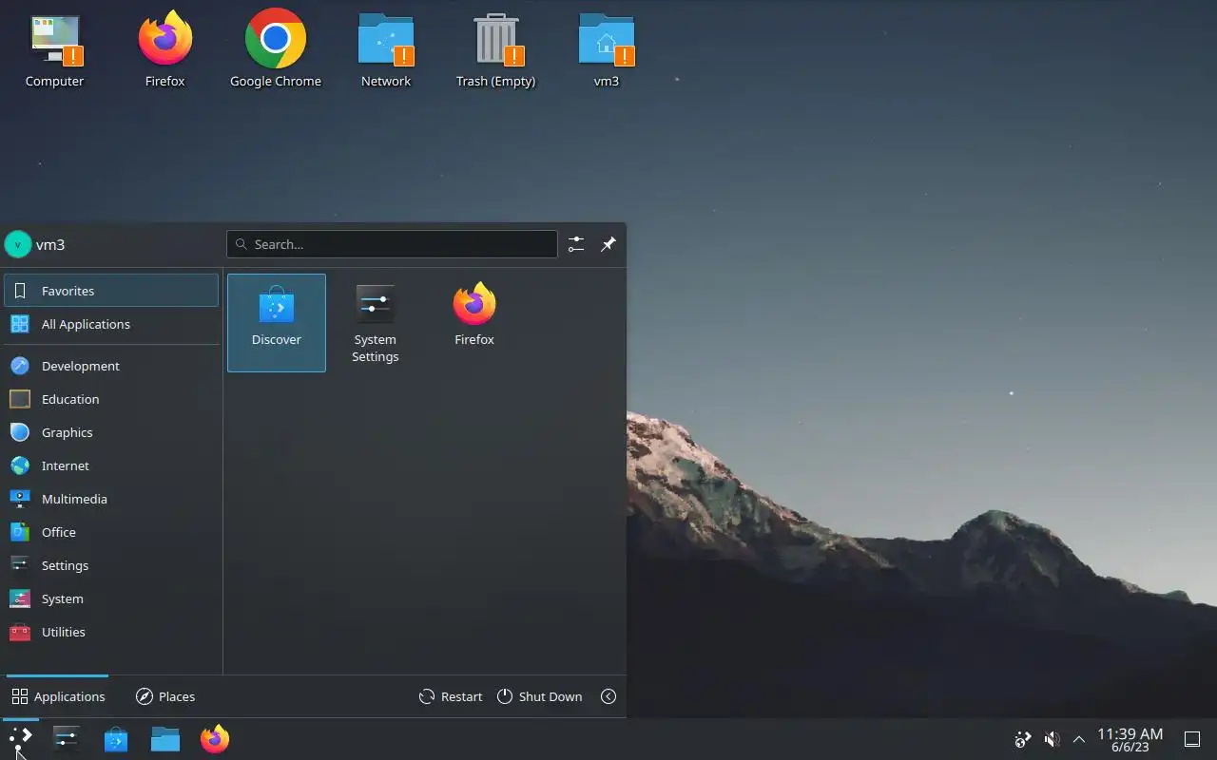Click the Shut Down button
1217x760 pixels.
coord(539,696)
